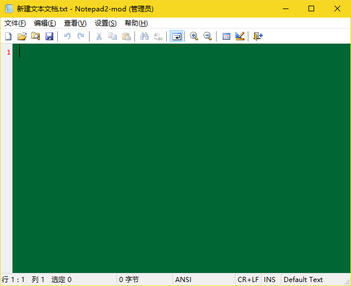Screen dimensions: 351x286
Task: Maximize the Notepad2-mod window
Action: tap(311, 9)
